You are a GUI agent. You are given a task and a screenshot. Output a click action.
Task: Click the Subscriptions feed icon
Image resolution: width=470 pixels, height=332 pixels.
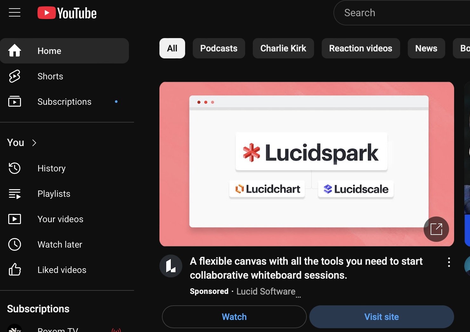14,102
